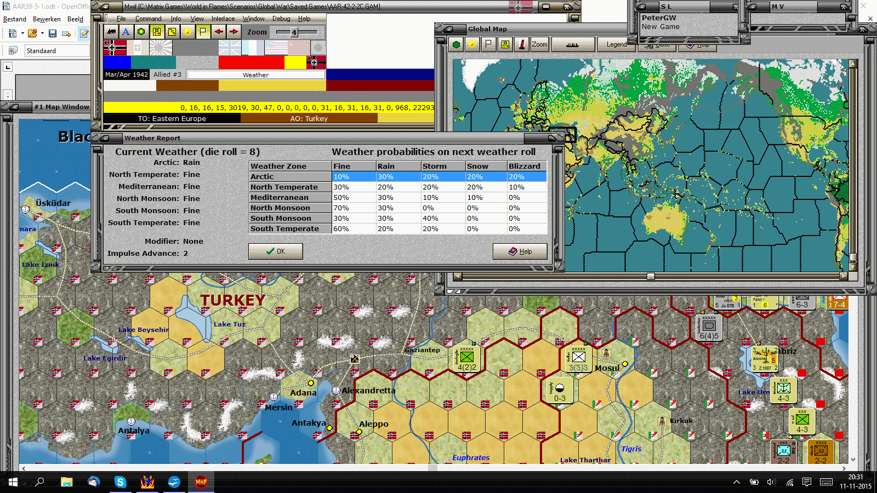Click the Global Map horizontal scrollbar thumb

click(x=651, y=277)
